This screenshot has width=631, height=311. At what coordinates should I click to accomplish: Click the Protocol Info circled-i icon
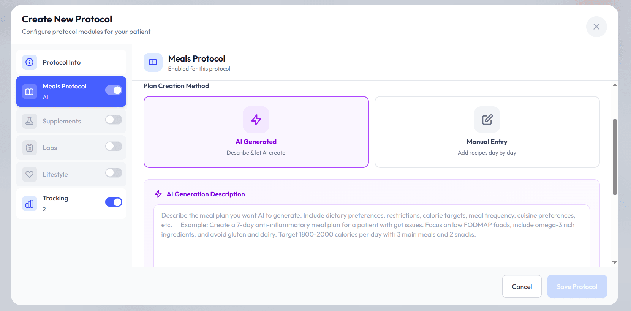29,62
